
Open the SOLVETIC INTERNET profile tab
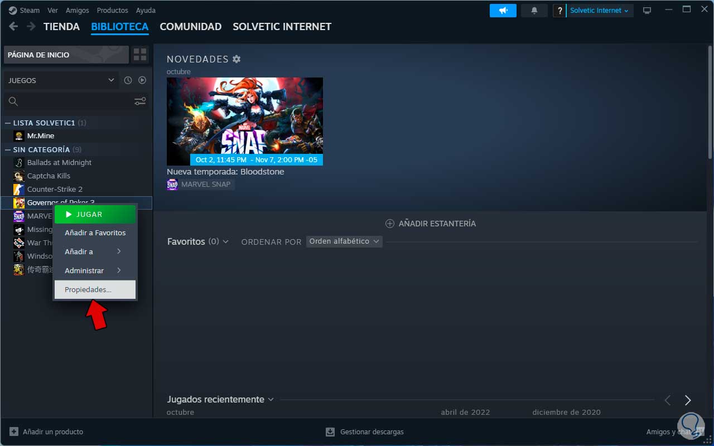(282, 26)
